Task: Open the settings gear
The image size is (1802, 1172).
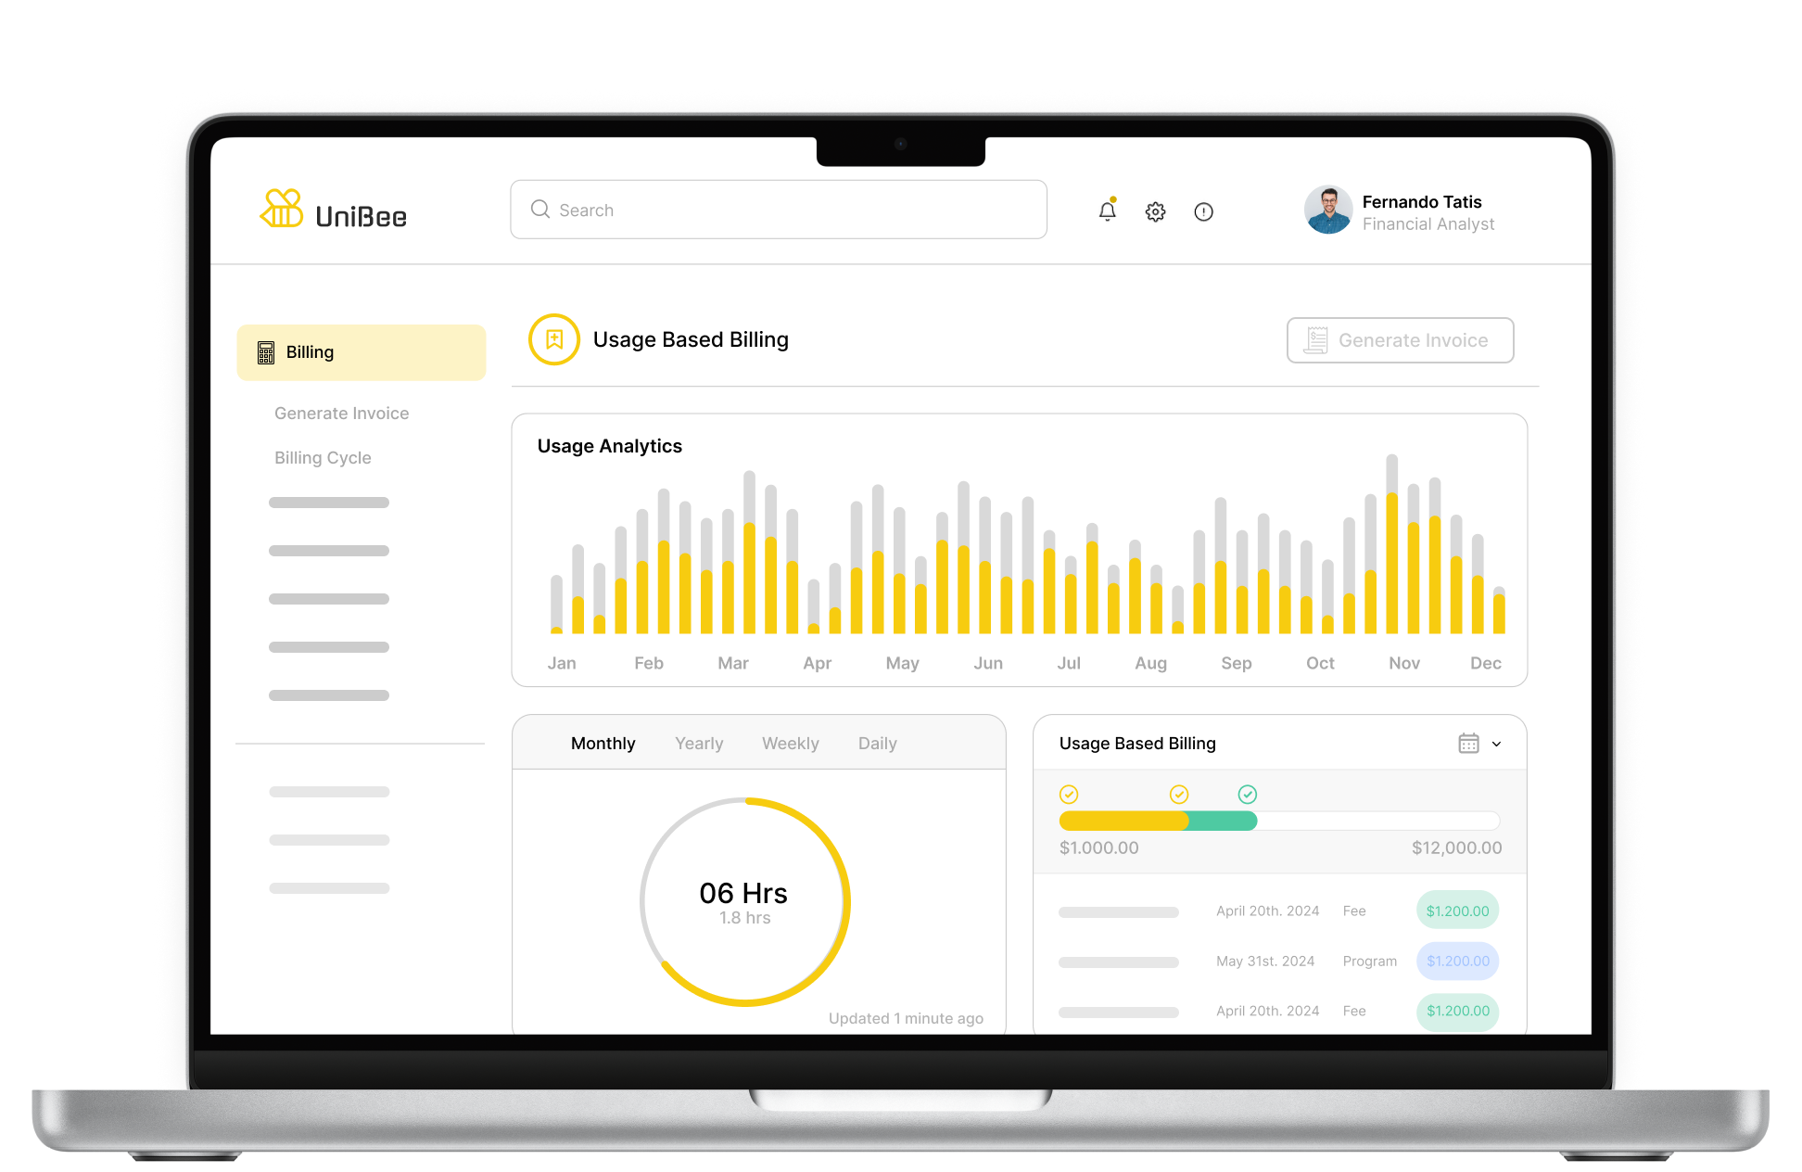Action: [x=1155, y=211]
